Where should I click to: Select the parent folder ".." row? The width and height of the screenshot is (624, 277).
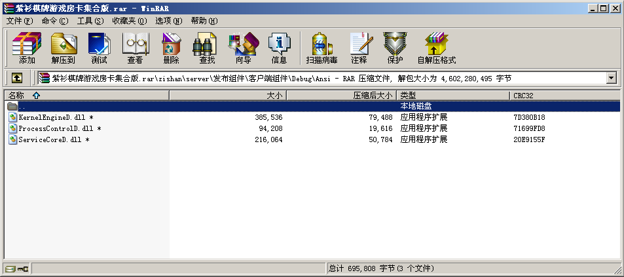pyautogui.click(x=23, y=106)
